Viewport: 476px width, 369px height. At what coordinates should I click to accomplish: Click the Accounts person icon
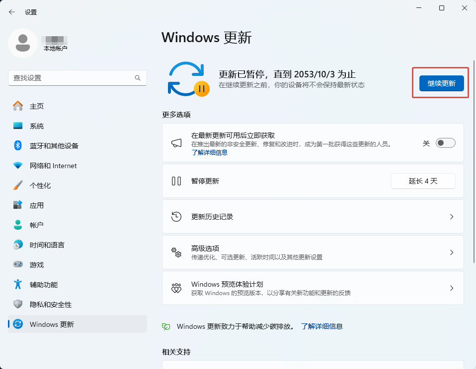point(18,225)
